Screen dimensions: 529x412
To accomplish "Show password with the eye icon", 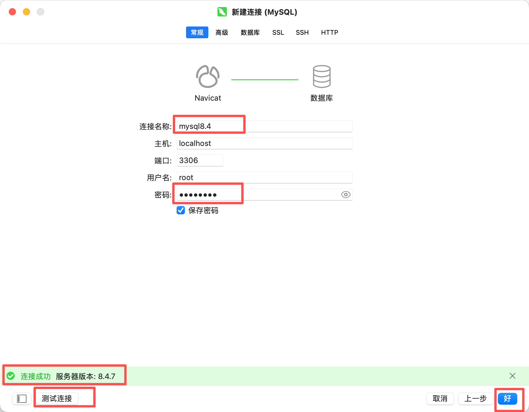I will (346, 195).
